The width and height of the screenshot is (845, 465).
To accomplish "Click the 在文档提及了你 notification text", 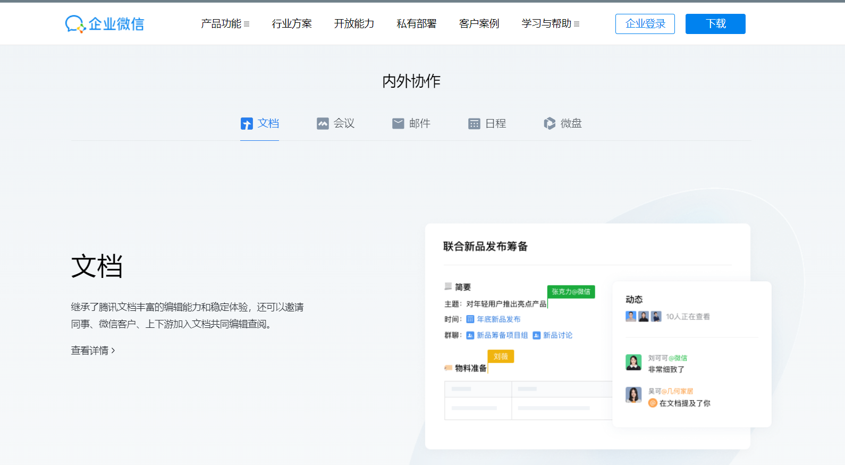I will pos(685,403).
